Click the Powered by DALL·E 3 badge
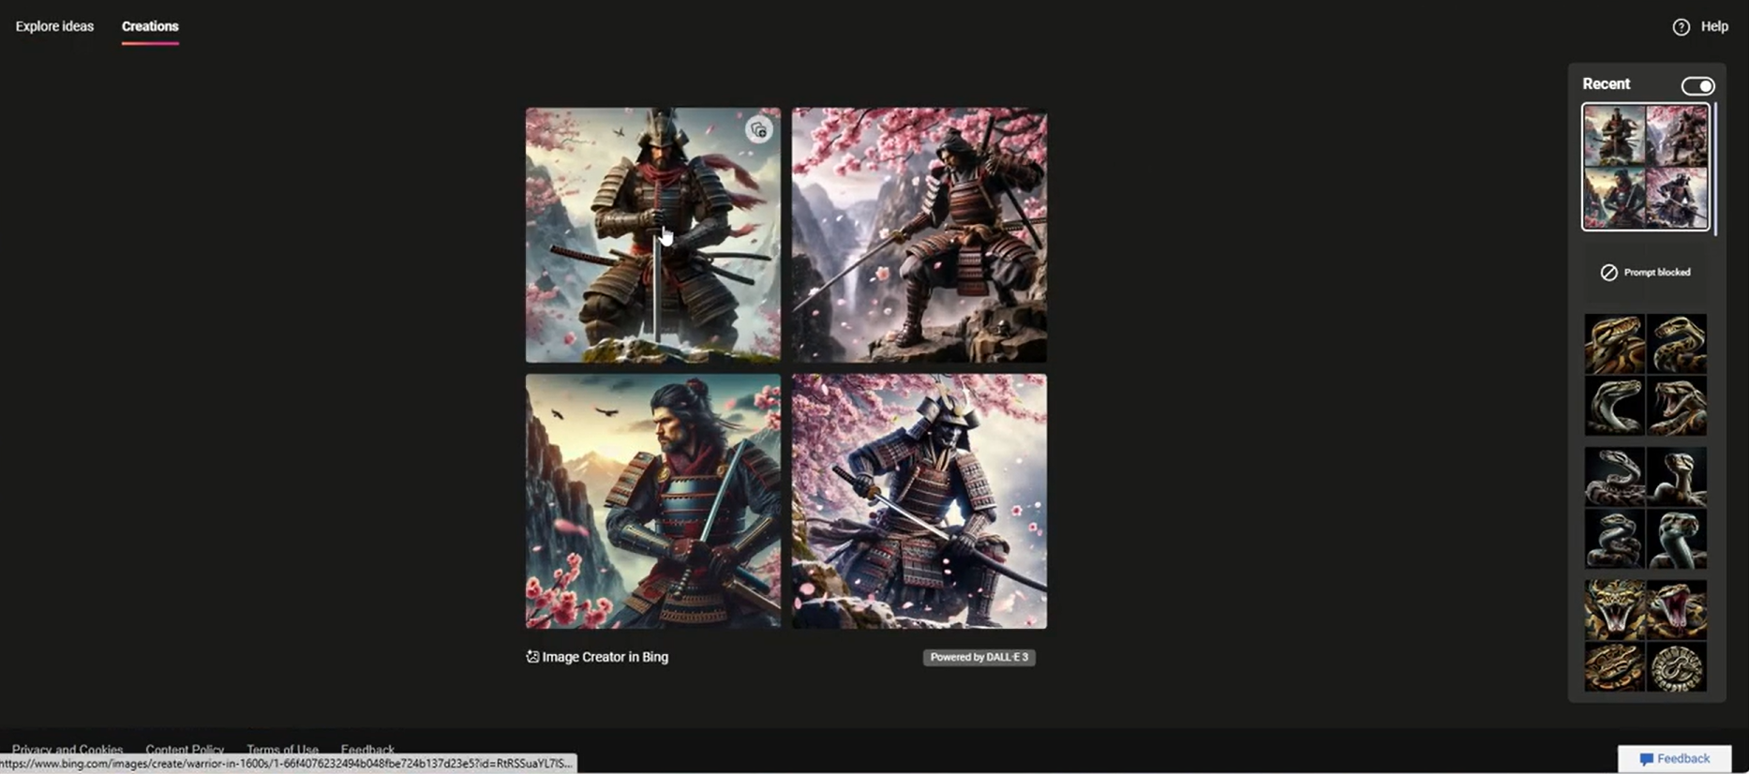Viewport: 1749px width, 774px height. [979, 657]
